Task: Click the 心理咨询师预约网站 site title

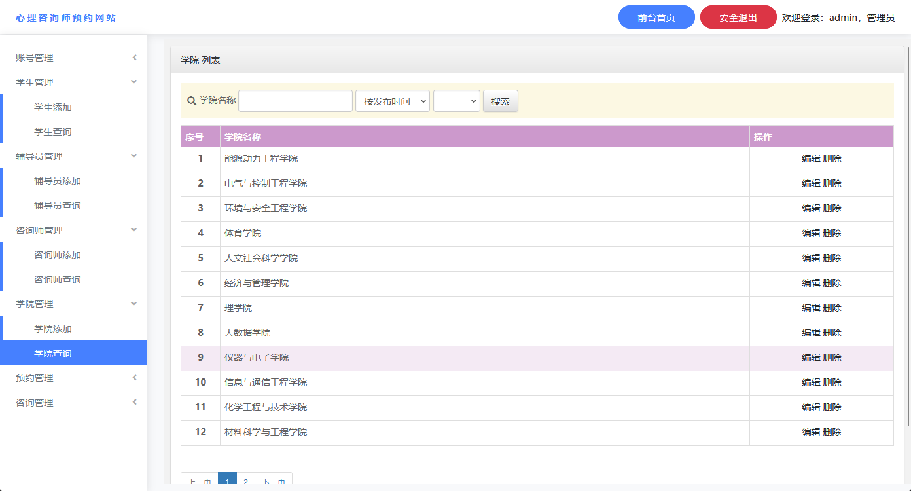Action: [66, 18]
